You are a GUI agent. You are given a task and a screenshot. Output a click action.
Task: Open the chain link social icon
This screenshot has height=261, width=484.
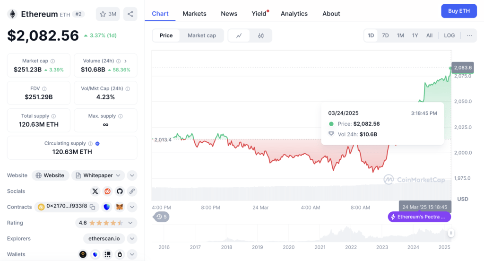point(132,191)
